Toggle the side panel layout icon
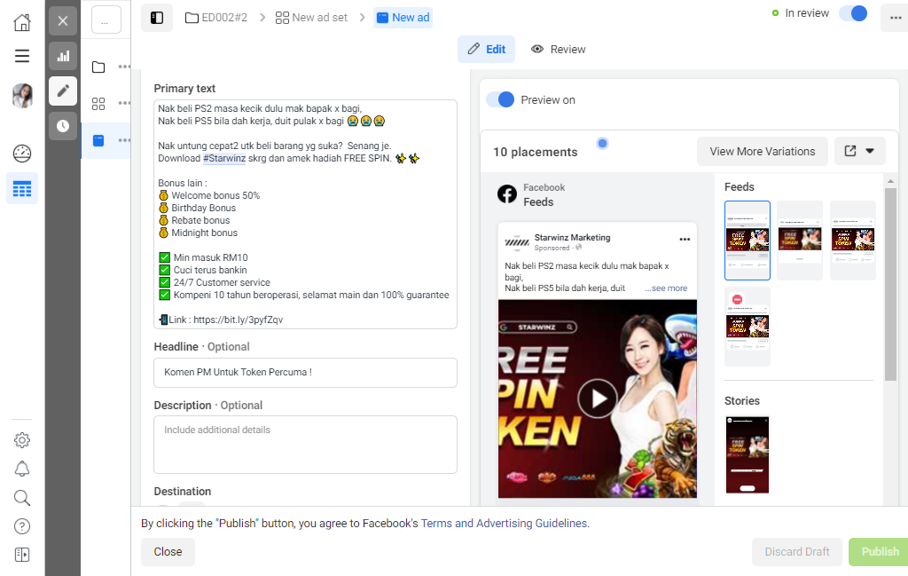 pos(157,18)
